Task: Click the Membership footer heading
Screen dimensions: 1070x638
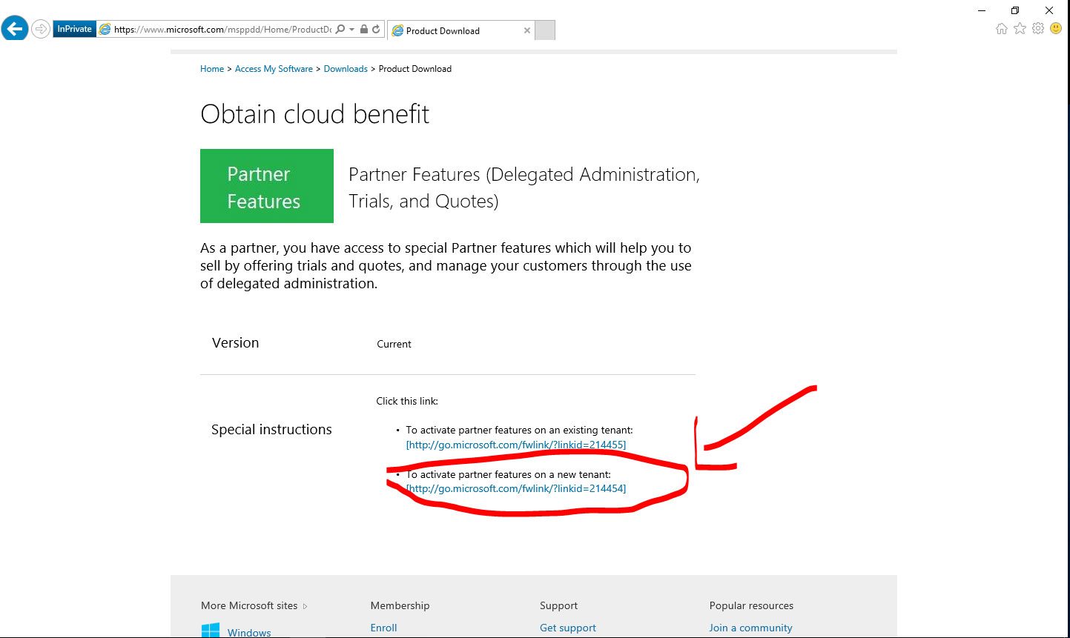Action: tap(400, 605)
